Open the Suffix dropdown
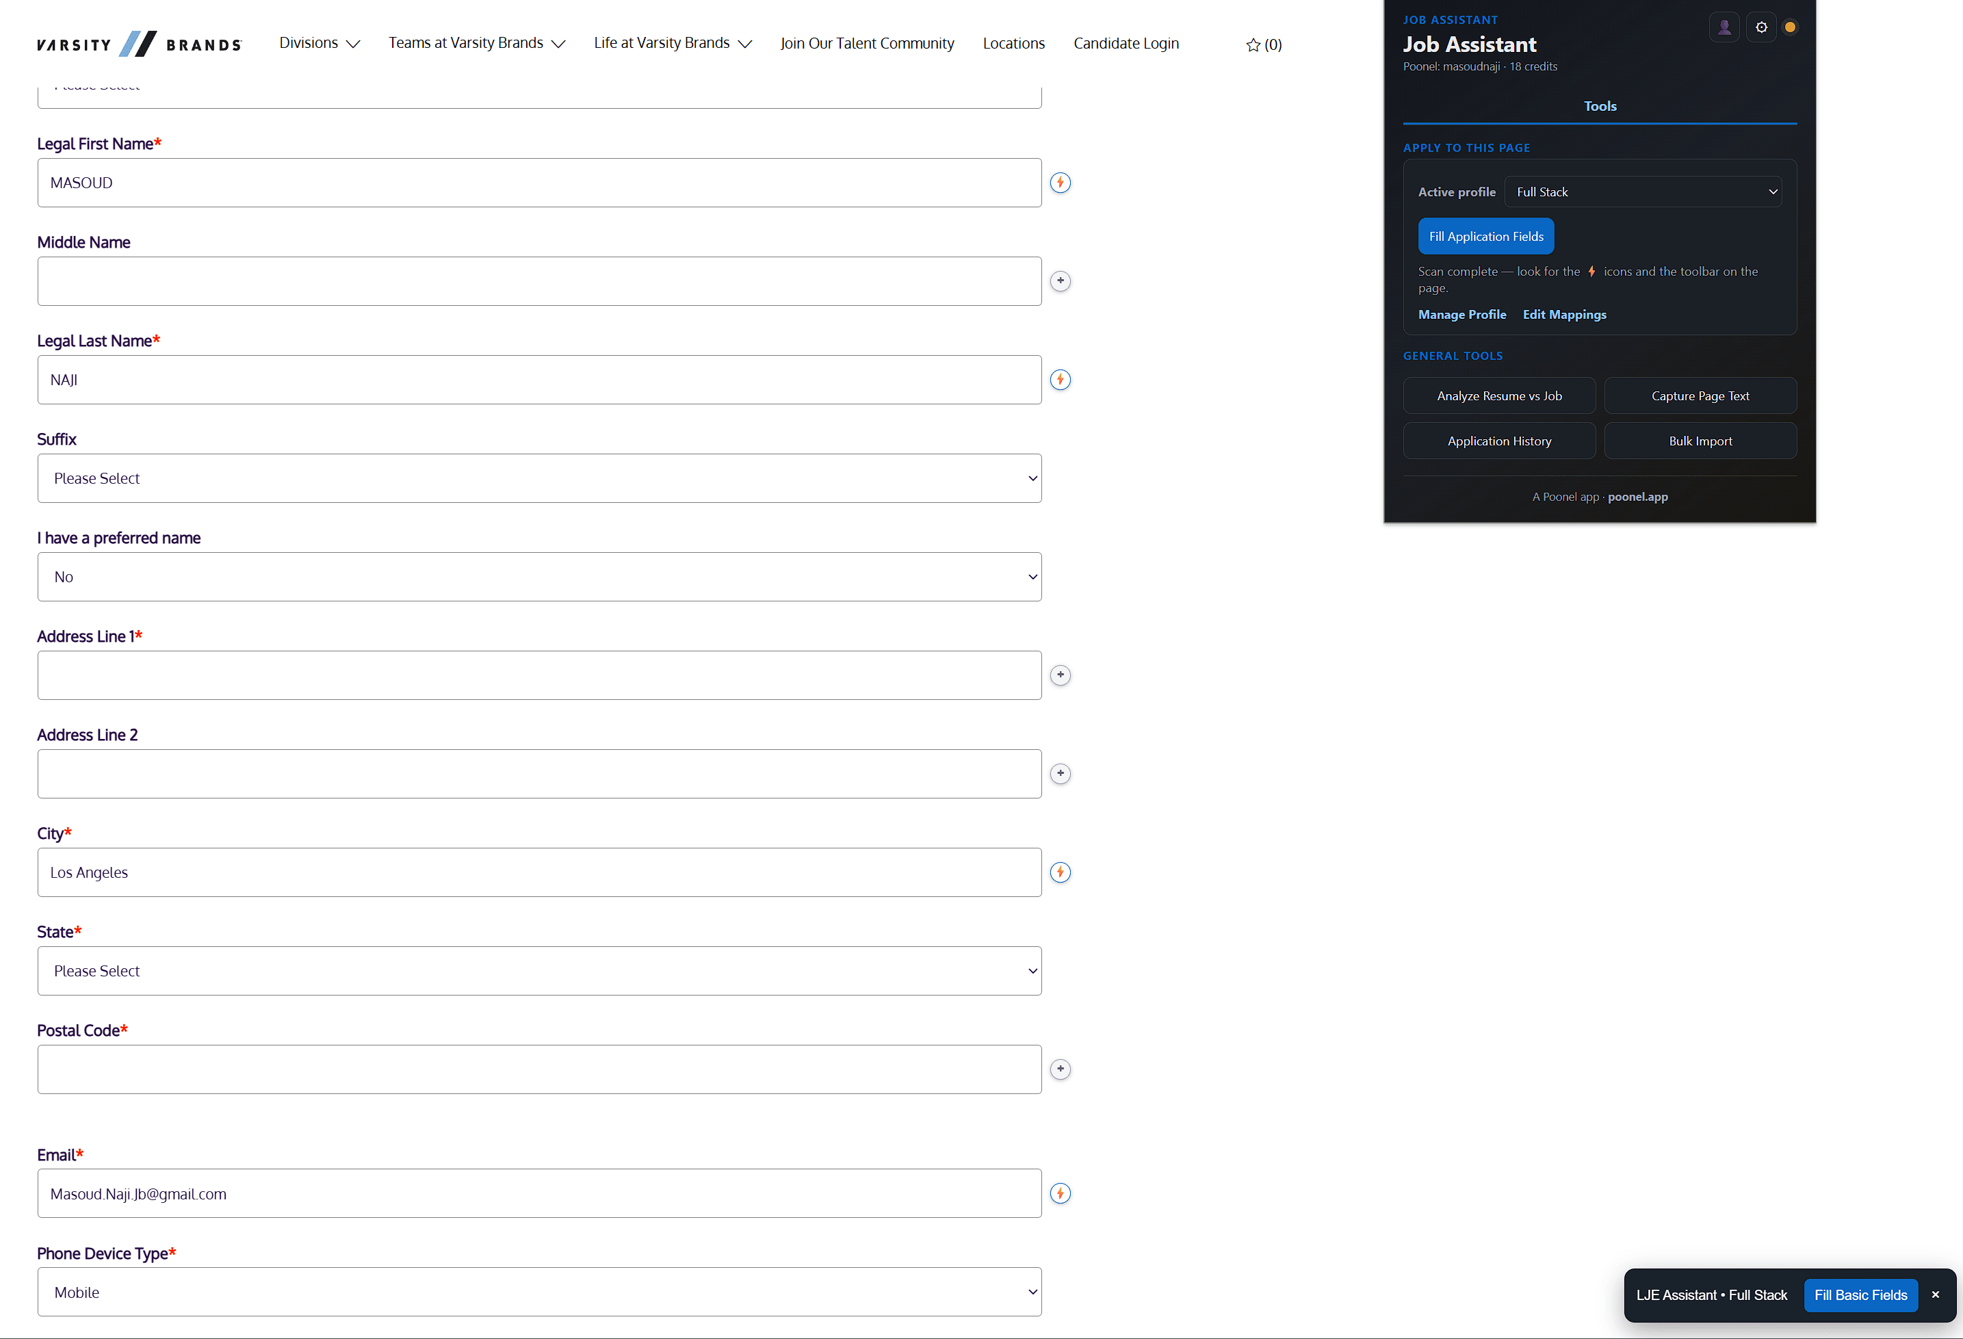This screenshot has width=1963, height=1339. pyautogui.click(x=539, y=478)
